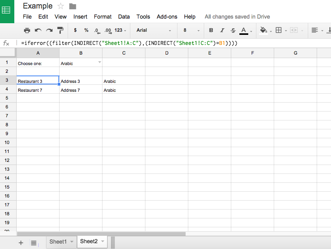
Task: Open Sheet1 tab dropdown arrow
Action: pos(72,242)
